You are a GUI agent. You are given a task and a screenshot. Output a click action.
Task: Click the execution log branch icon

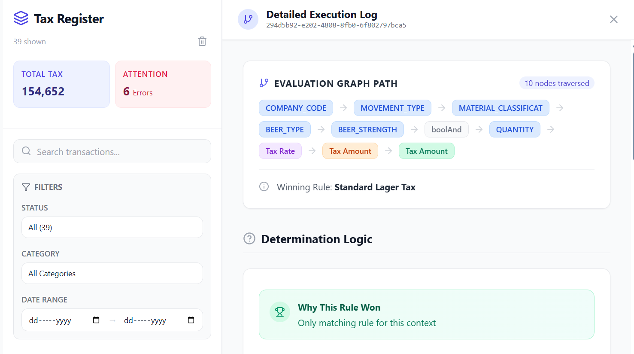click(248, 19)
